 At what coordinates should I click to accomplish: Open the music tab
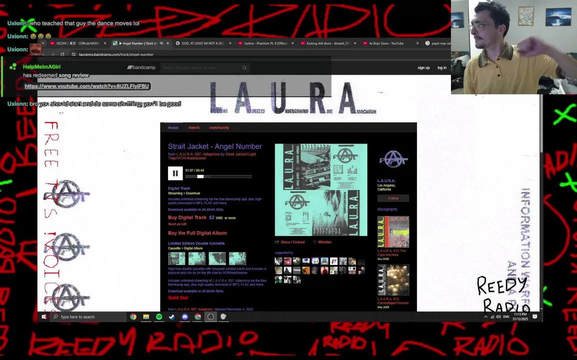coord(173,127)
